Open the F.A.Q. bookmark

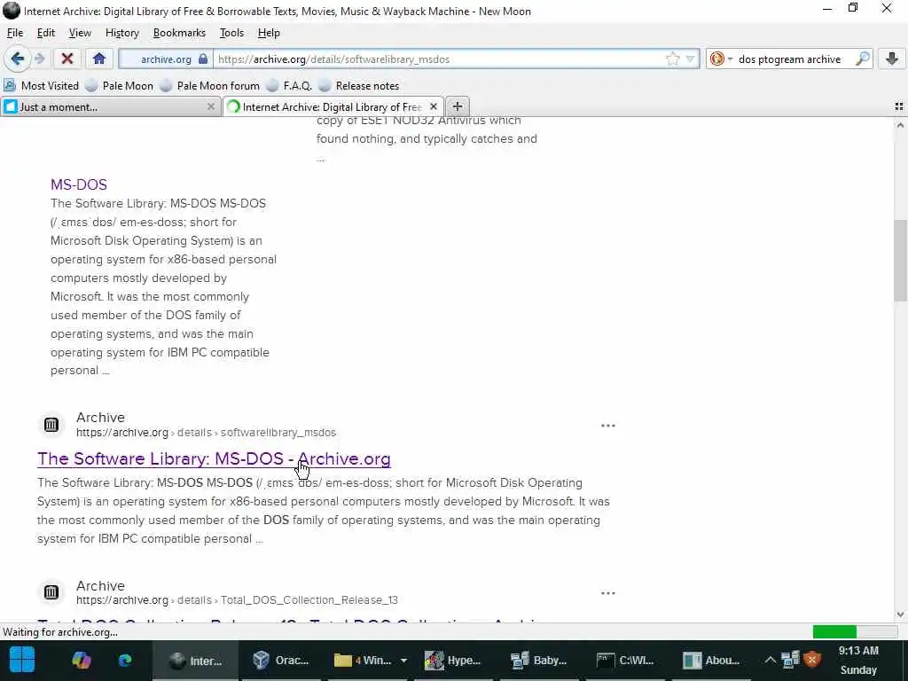[x=289, y=86]
